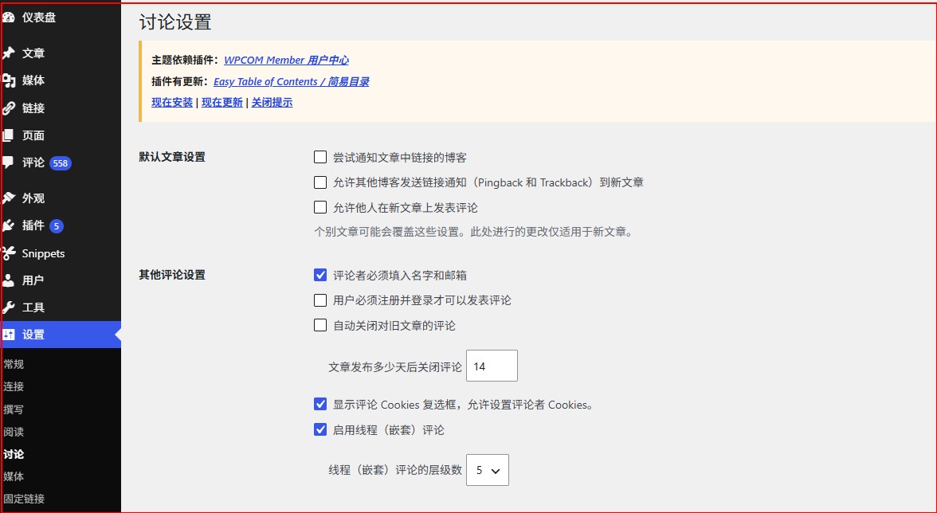Open the 阅读 settings submenu
The width and height of the screenshot is (937, 513).
tap(14, 432)
